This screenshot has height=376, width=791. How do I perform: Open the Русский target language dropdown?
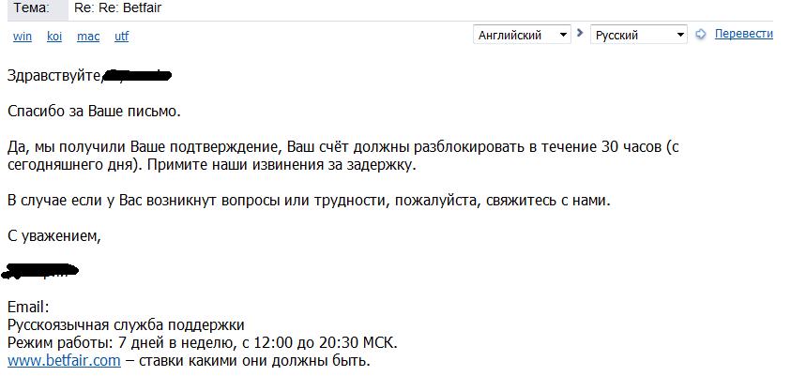tap(639, 35)
